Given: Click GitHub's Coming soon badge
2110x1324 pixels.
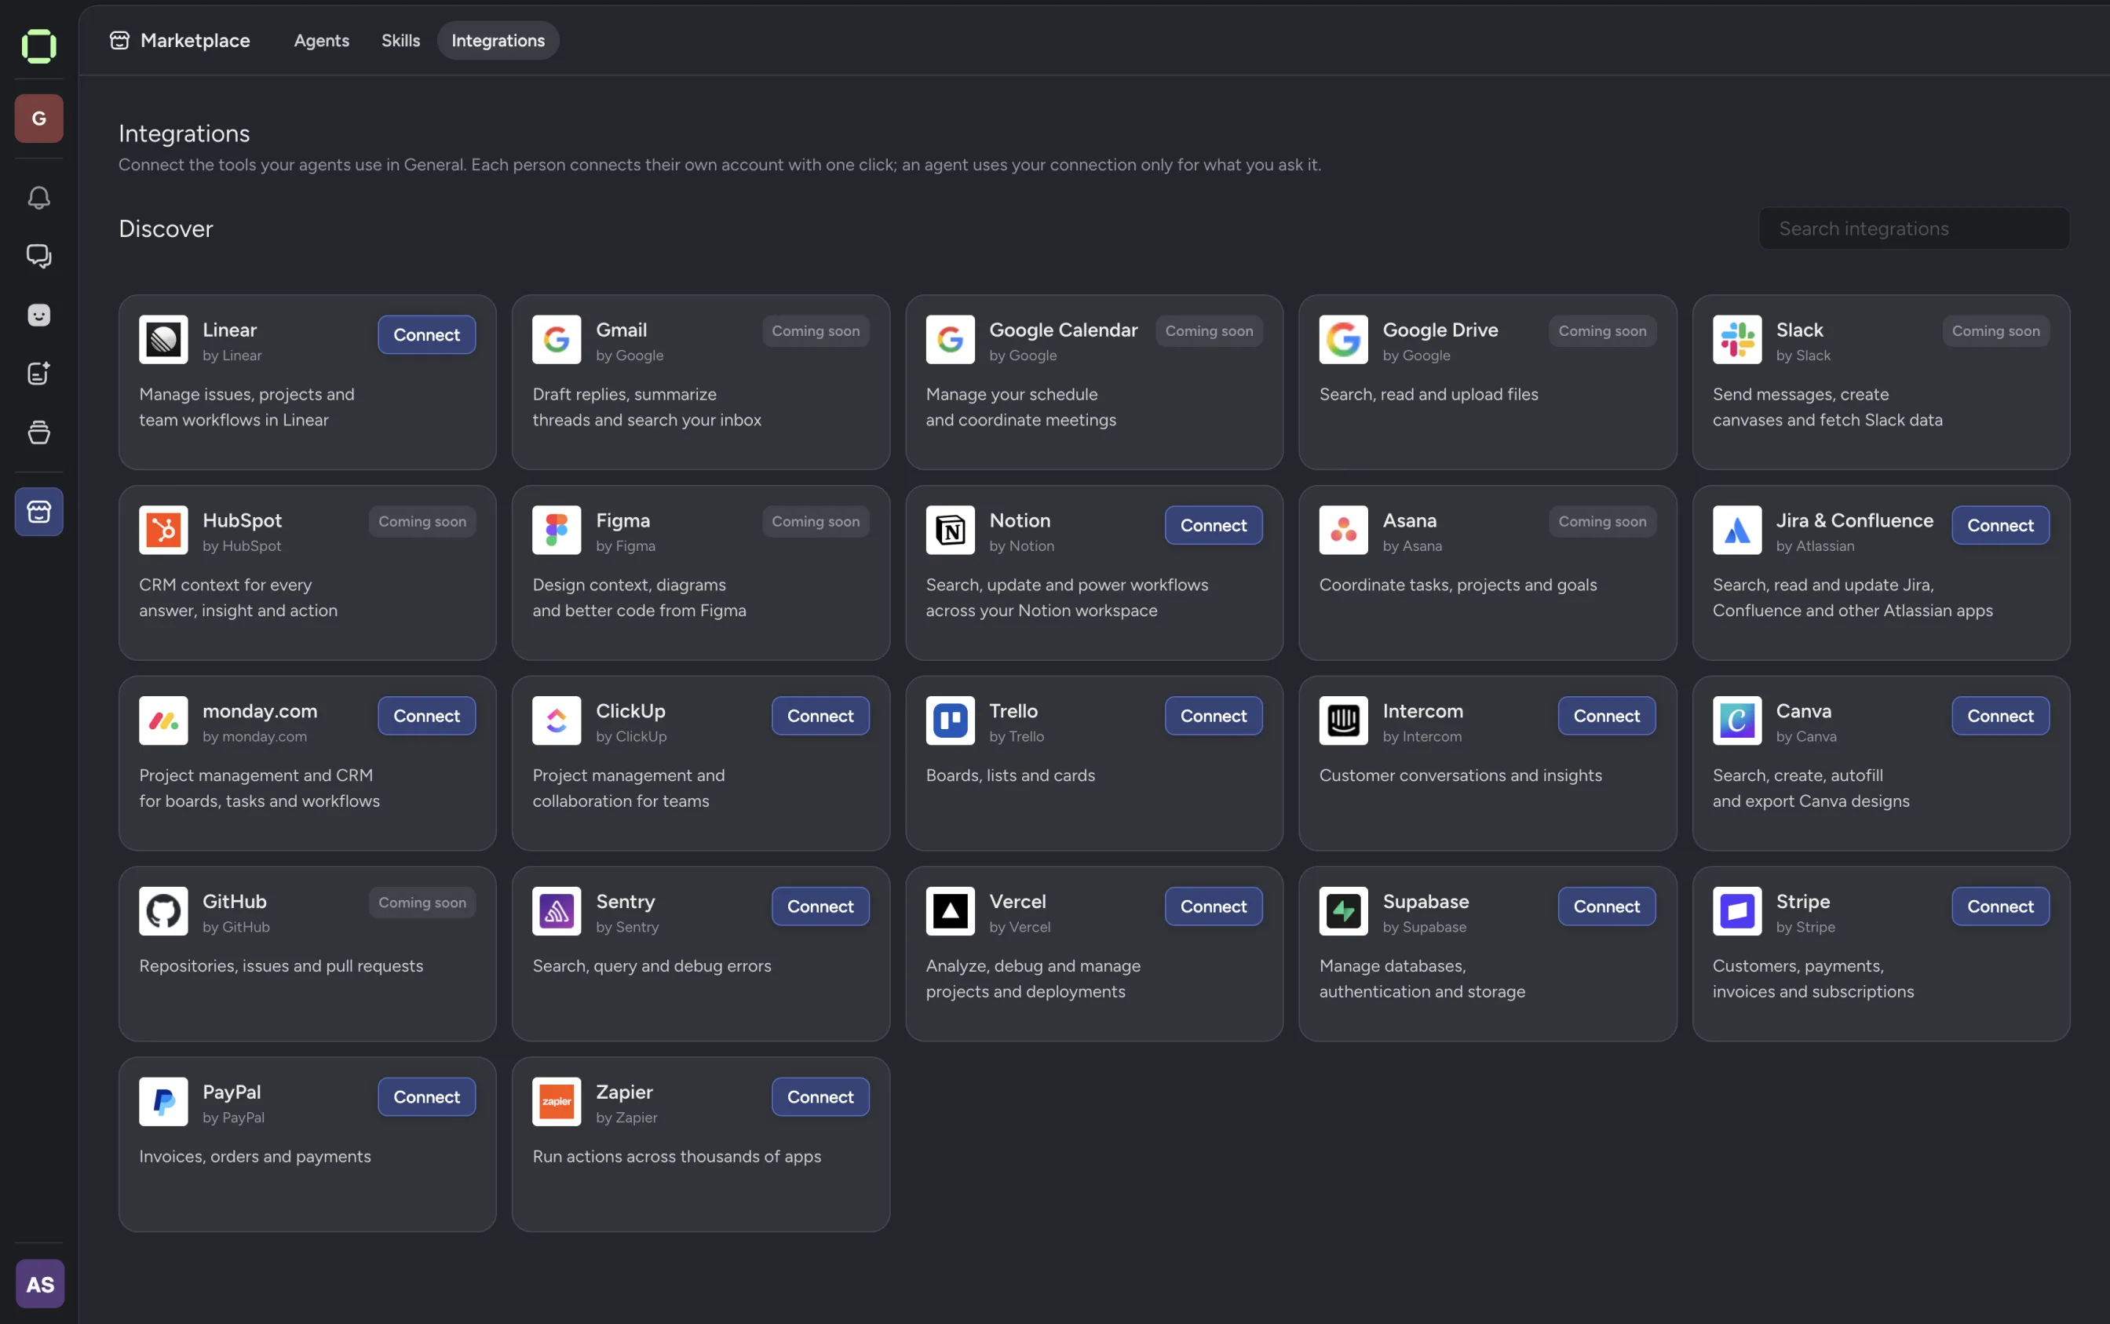Looking at the screenshot, I should (422, 902).
